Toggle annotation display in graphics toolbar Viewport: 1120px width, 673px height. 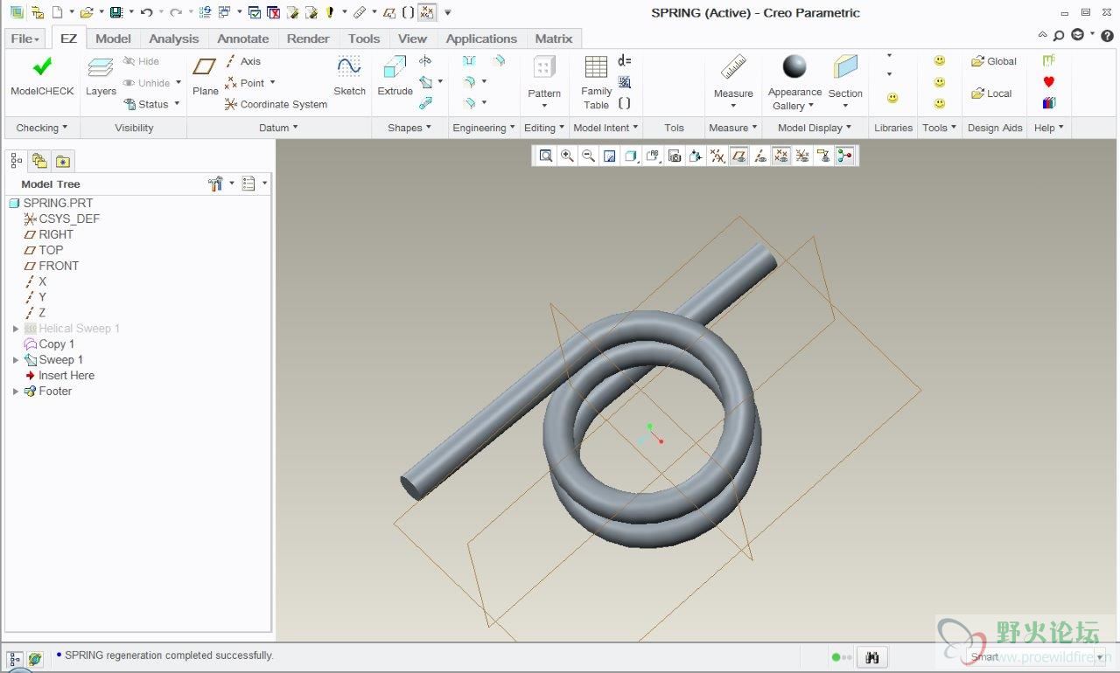(x=823, y=156)
